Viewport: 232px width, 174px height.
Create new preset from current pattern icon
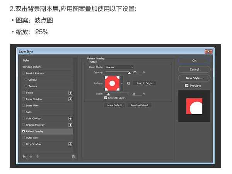pos(128,83)
